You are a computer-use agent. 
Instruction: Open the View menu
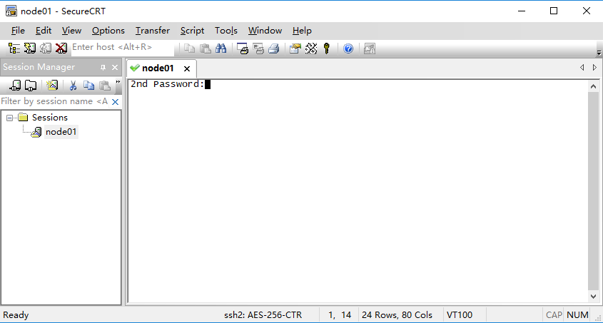point(71,31)
